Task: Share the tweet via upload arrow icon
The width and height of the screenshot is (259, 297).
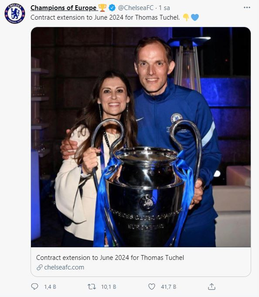Action: click(x=211, y=287)
